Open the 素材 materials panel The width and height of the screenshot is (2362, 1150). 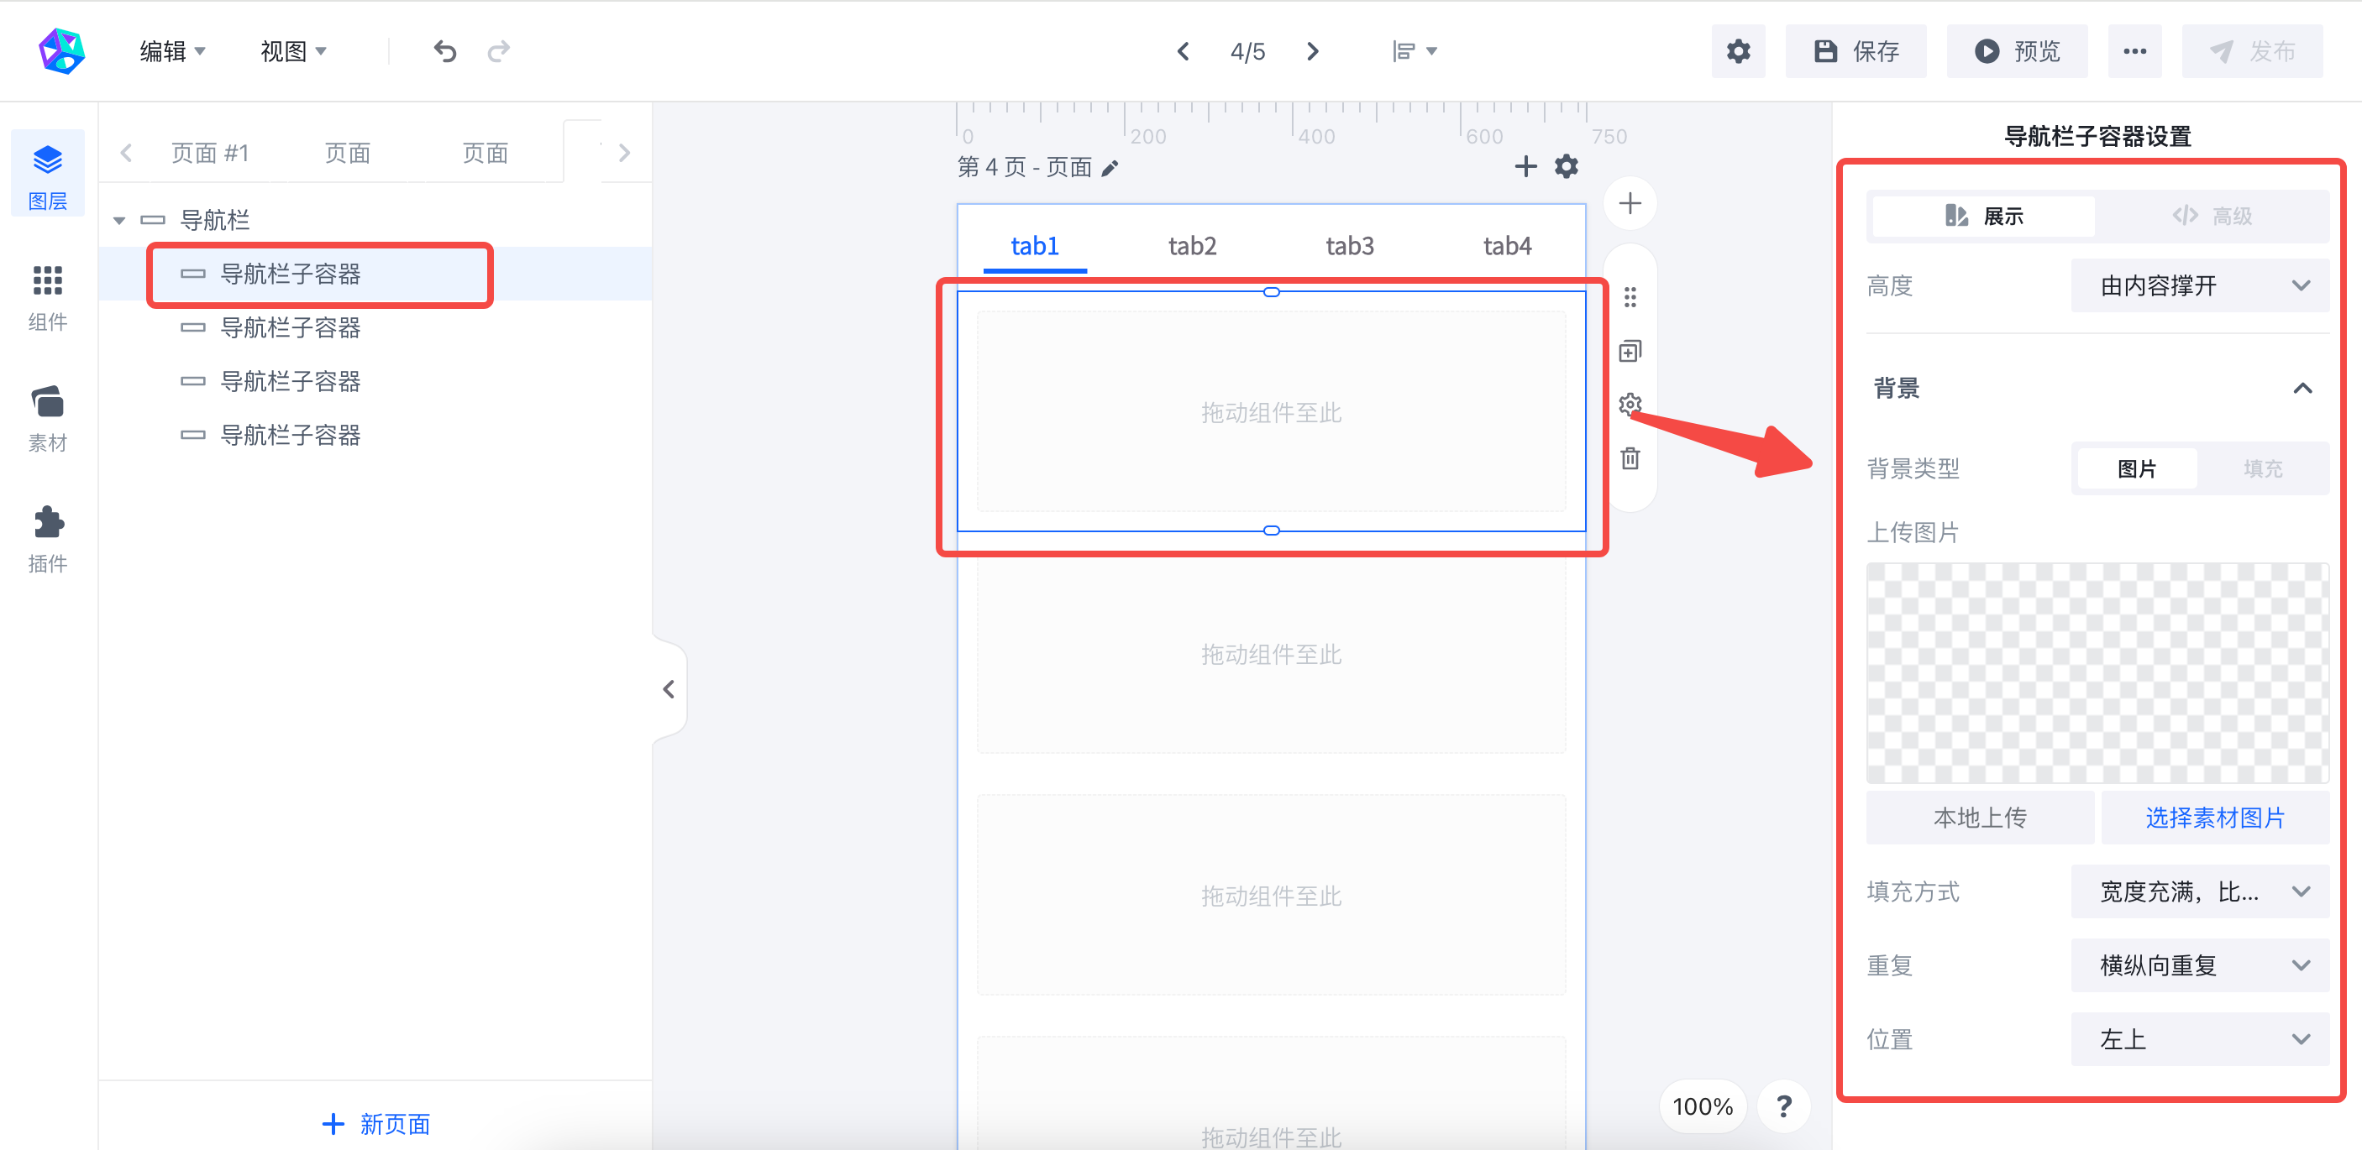point(48,419)
